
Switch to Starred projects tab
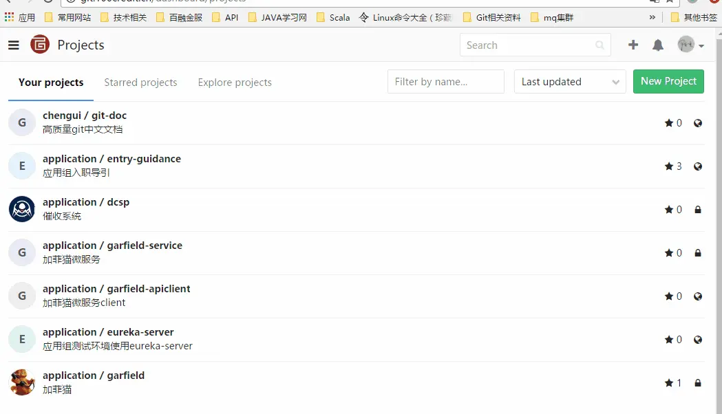[x=140, y=83]
